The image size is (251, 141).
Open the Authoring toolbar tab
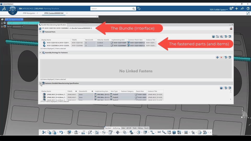click(116, 128)
